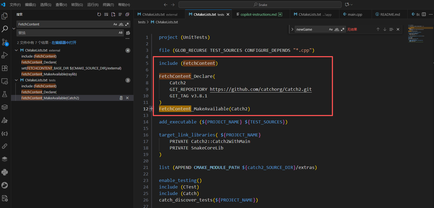Go forward in navigation history
This screenshot has height=208, width=434.
[173, 5]
